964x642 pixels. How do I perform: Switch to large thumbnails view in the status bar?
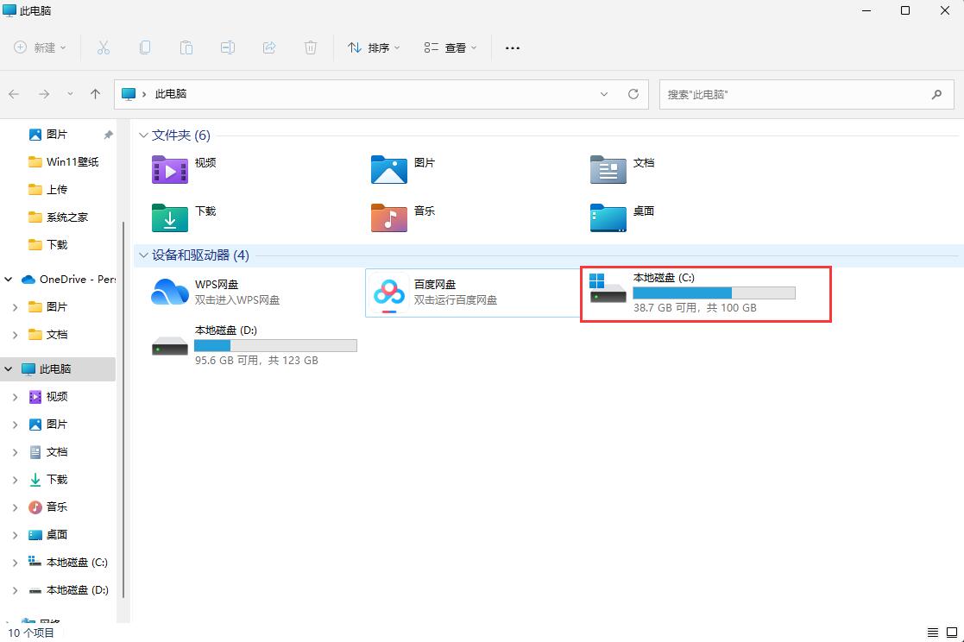[953, 633]
